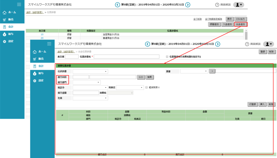
Task: Open 税表記 dropdown
Action: coord(130,88)
